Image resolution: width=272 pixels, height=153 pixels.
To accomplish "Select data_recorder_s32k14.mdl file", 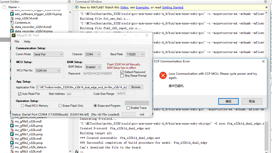I will (x=33, y=27).
